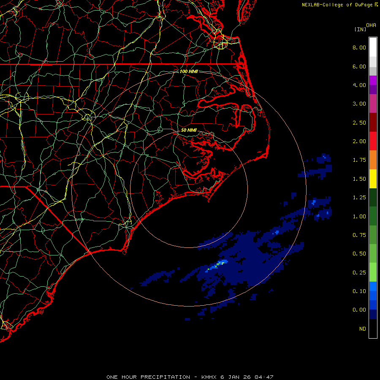Click the '0.75' legend label
Screen dimensions: 380x380
(x=359, y=235)
